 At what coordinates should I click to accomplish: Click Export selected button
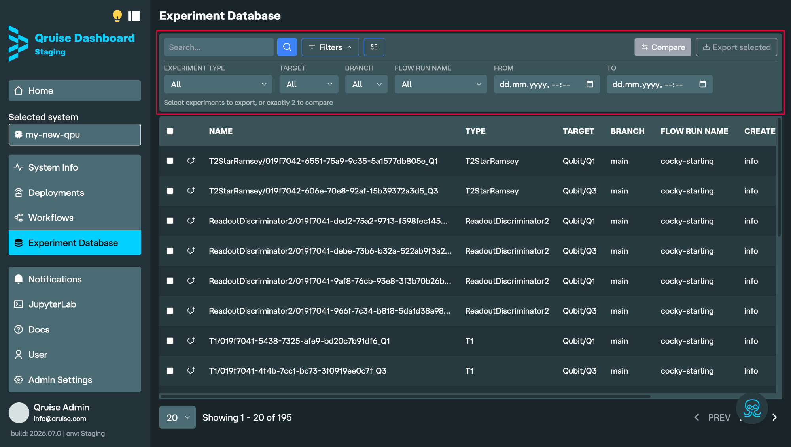click(736, 47)
